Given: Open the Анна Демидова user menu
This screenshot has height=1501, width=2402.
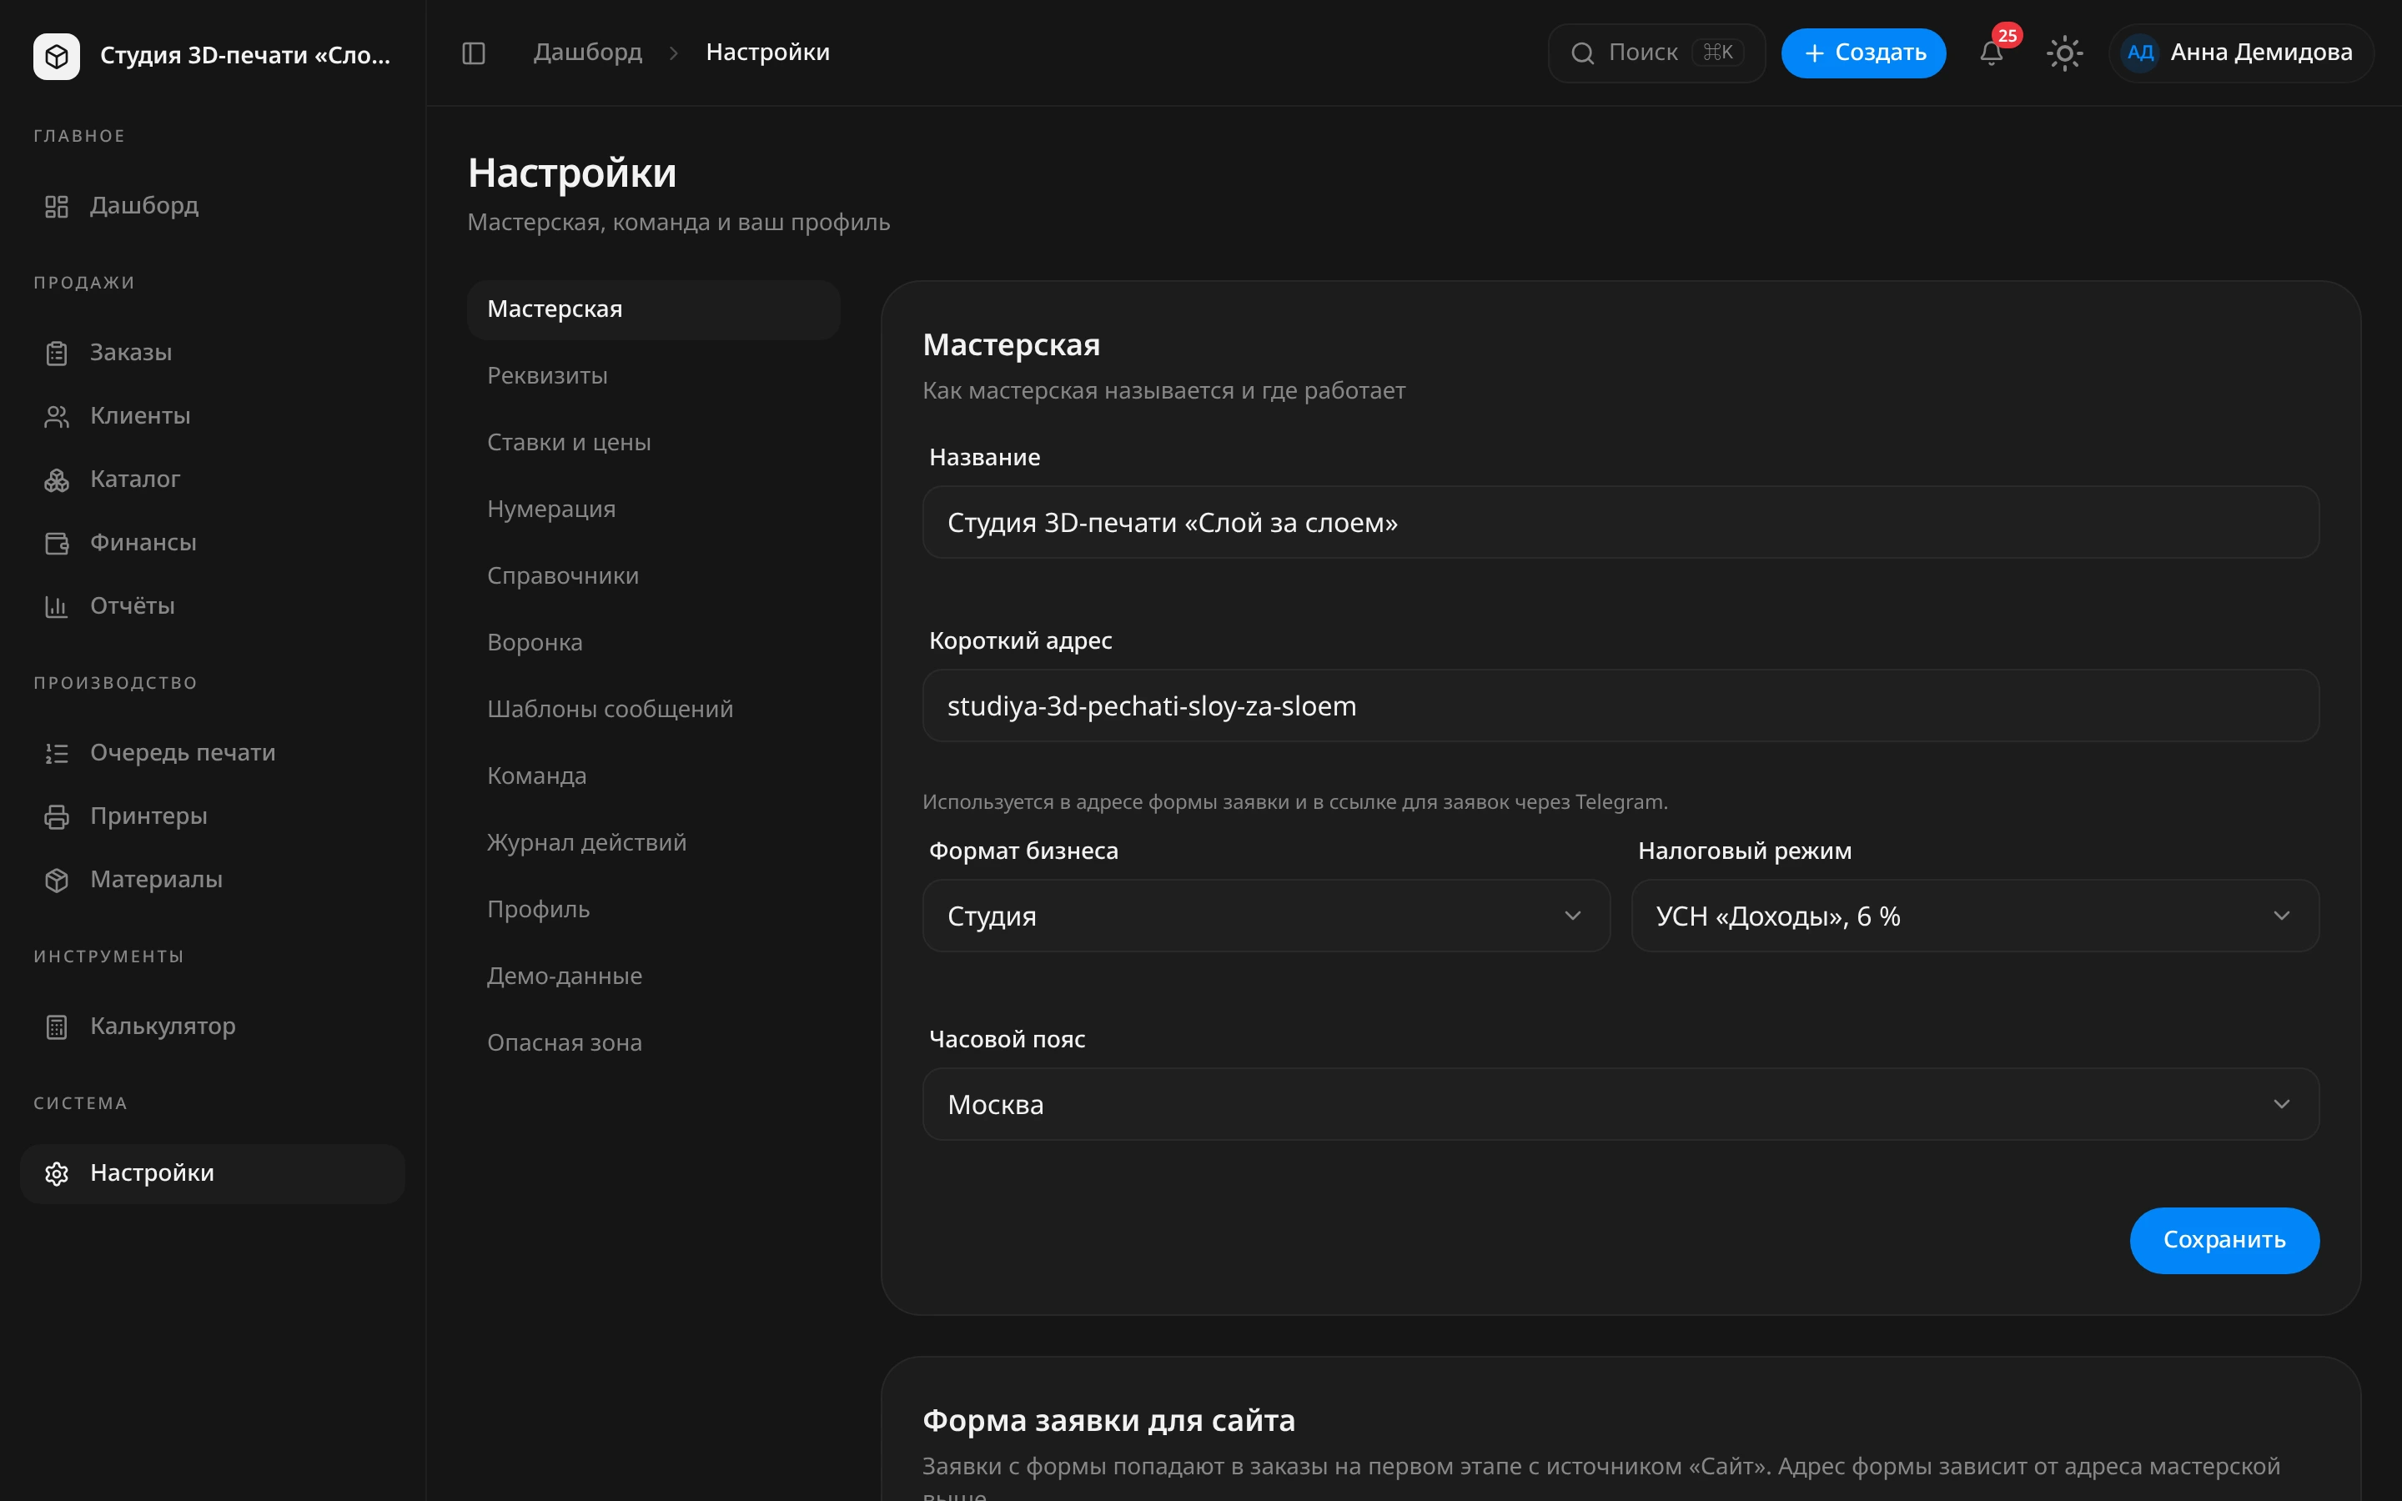Looking at the screenshot, I should coord(2241,53).
